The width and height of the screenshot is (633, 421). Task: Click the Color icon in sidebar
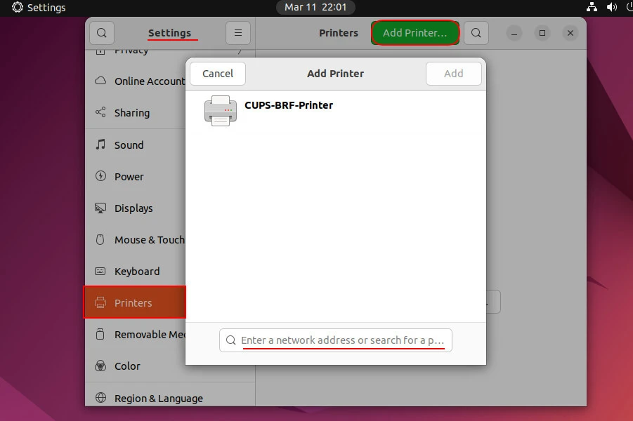pyautogui.click(x=100, y=366)
